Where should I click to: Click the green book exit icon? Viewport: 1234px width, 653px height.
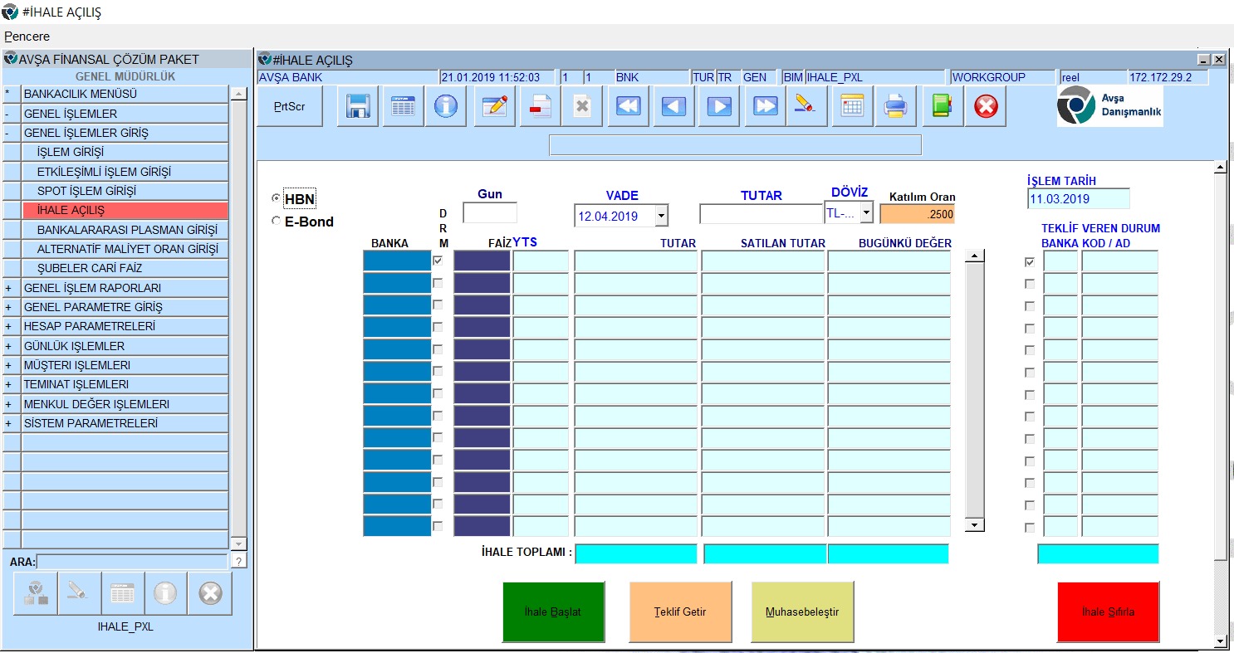point(943,106)
